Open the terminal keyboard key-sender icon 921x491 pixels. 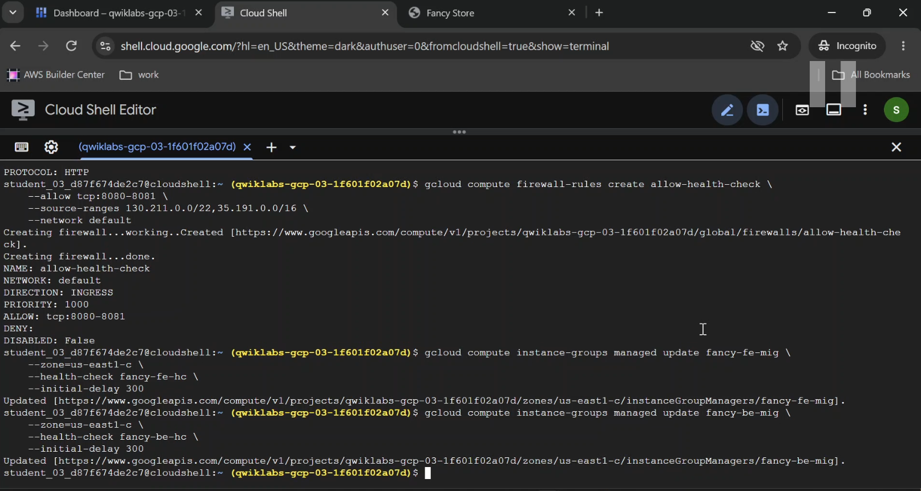coord(22,147)
